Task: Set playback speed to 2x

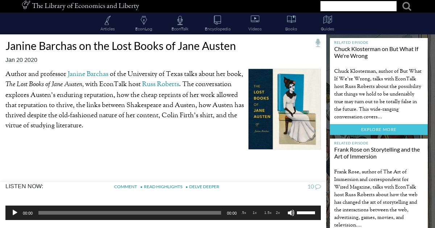Action: [278, 213]
